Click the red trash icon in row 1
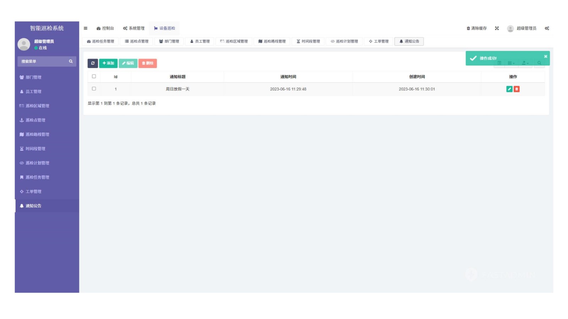568x319 pixels. 517,89
